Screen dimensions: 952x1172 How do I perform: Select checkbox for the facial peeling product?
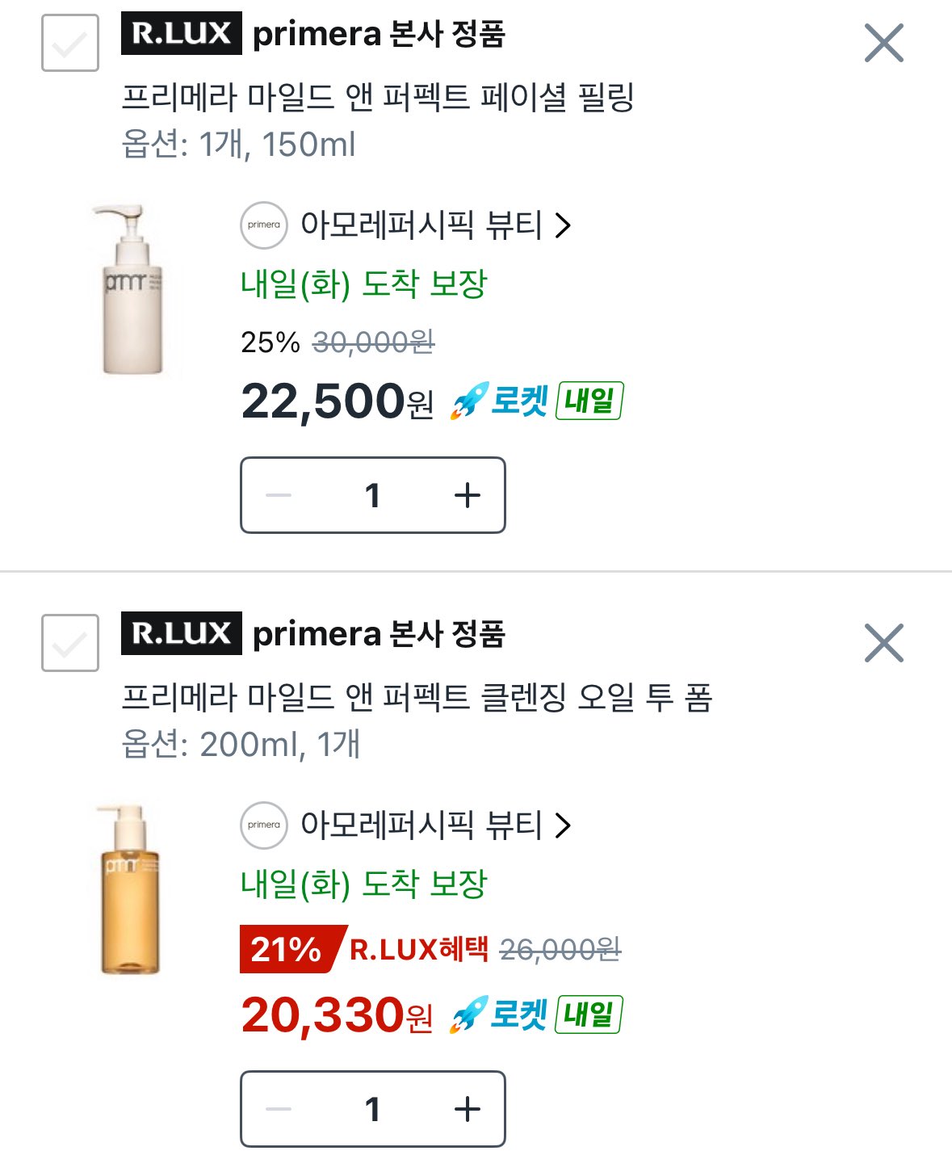[x=70, y=43]
